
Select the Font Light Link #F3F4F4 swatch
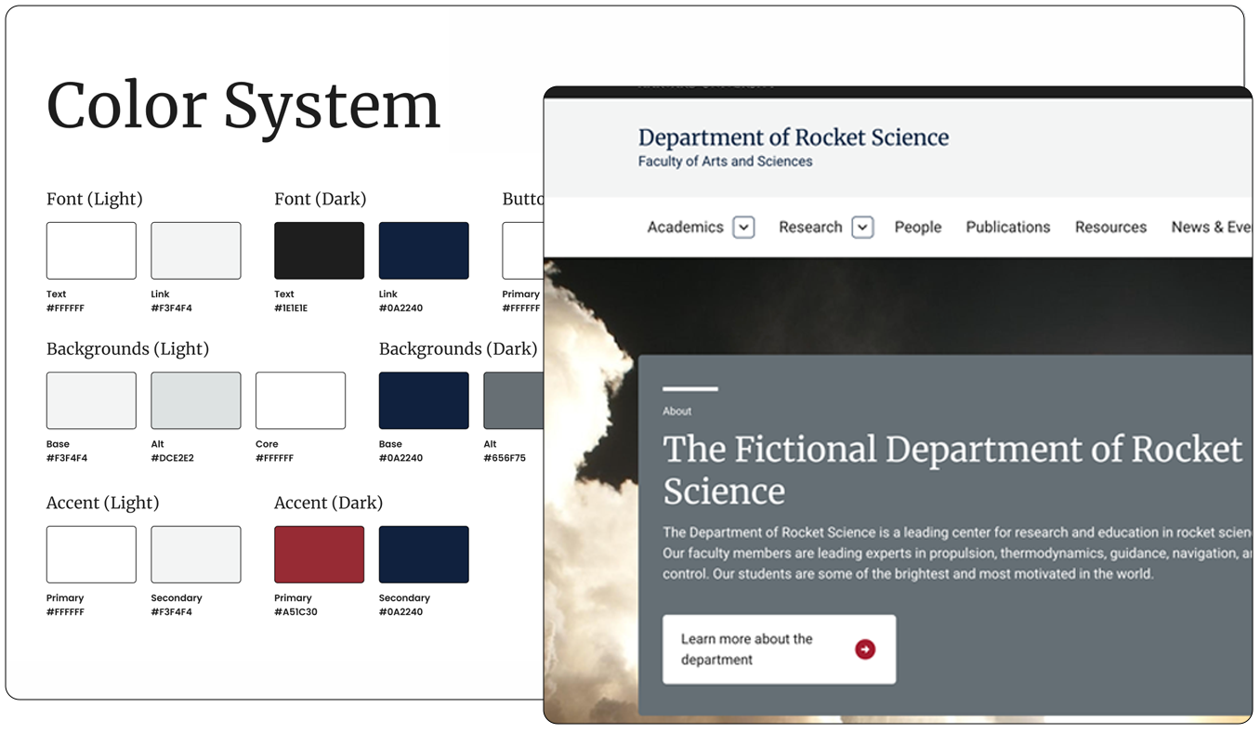pos(196,250)
